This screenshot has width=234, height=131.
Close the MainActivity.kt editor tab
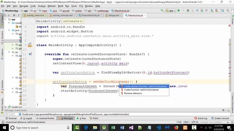pyautogui.click(x=145, y=15)
